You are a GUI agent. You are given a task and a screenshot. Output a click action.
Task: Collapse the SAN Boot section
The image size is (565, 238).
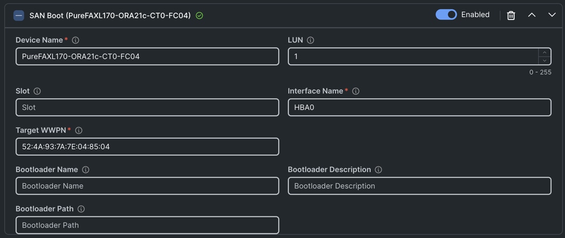click(19, 15)
